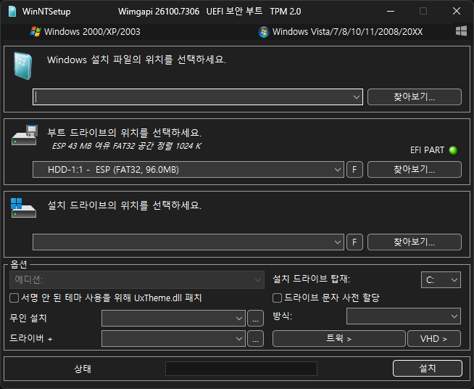Open the VHD > menu

(434, 338)
